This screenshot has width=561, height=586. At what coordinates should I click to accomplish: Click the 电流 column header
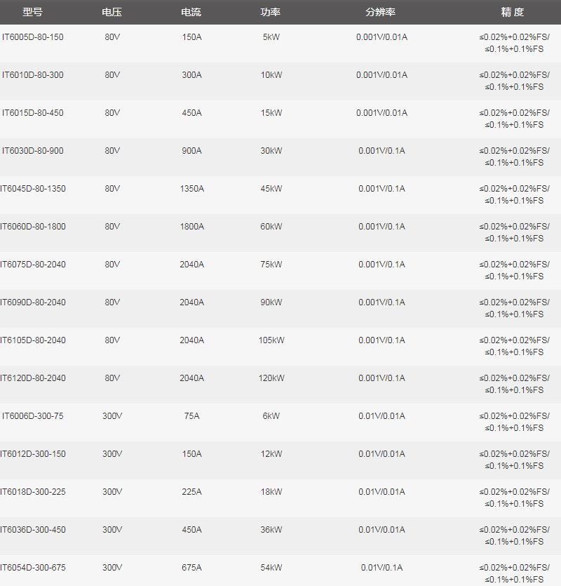point(191,13)
